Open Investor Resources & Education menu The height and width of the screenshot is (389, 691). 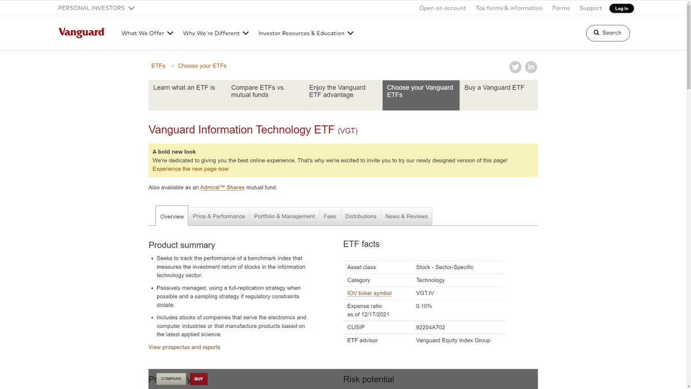(x=306, y=33)
